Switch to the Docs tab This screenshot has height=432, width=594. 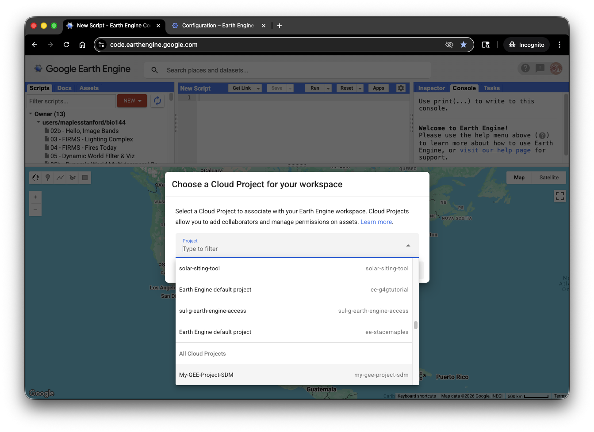click(x=64, y=88)
